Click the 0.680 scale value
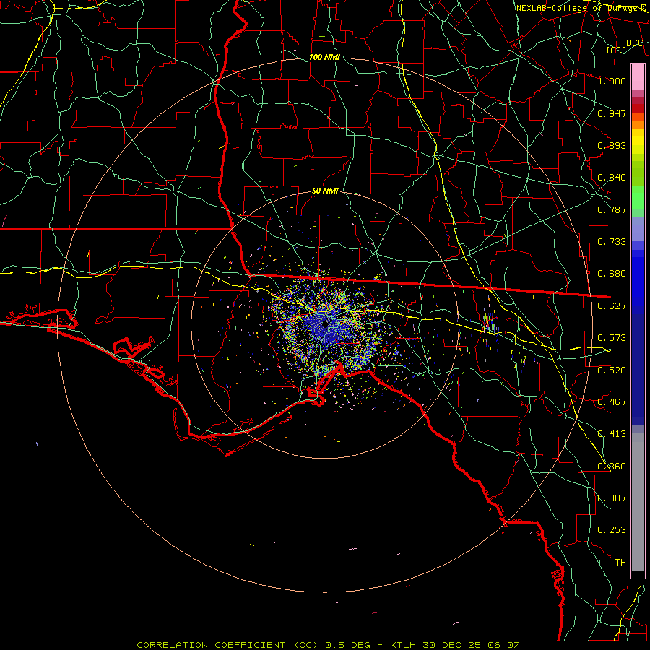The image size is (650, 650). click(x=612, y=274)
